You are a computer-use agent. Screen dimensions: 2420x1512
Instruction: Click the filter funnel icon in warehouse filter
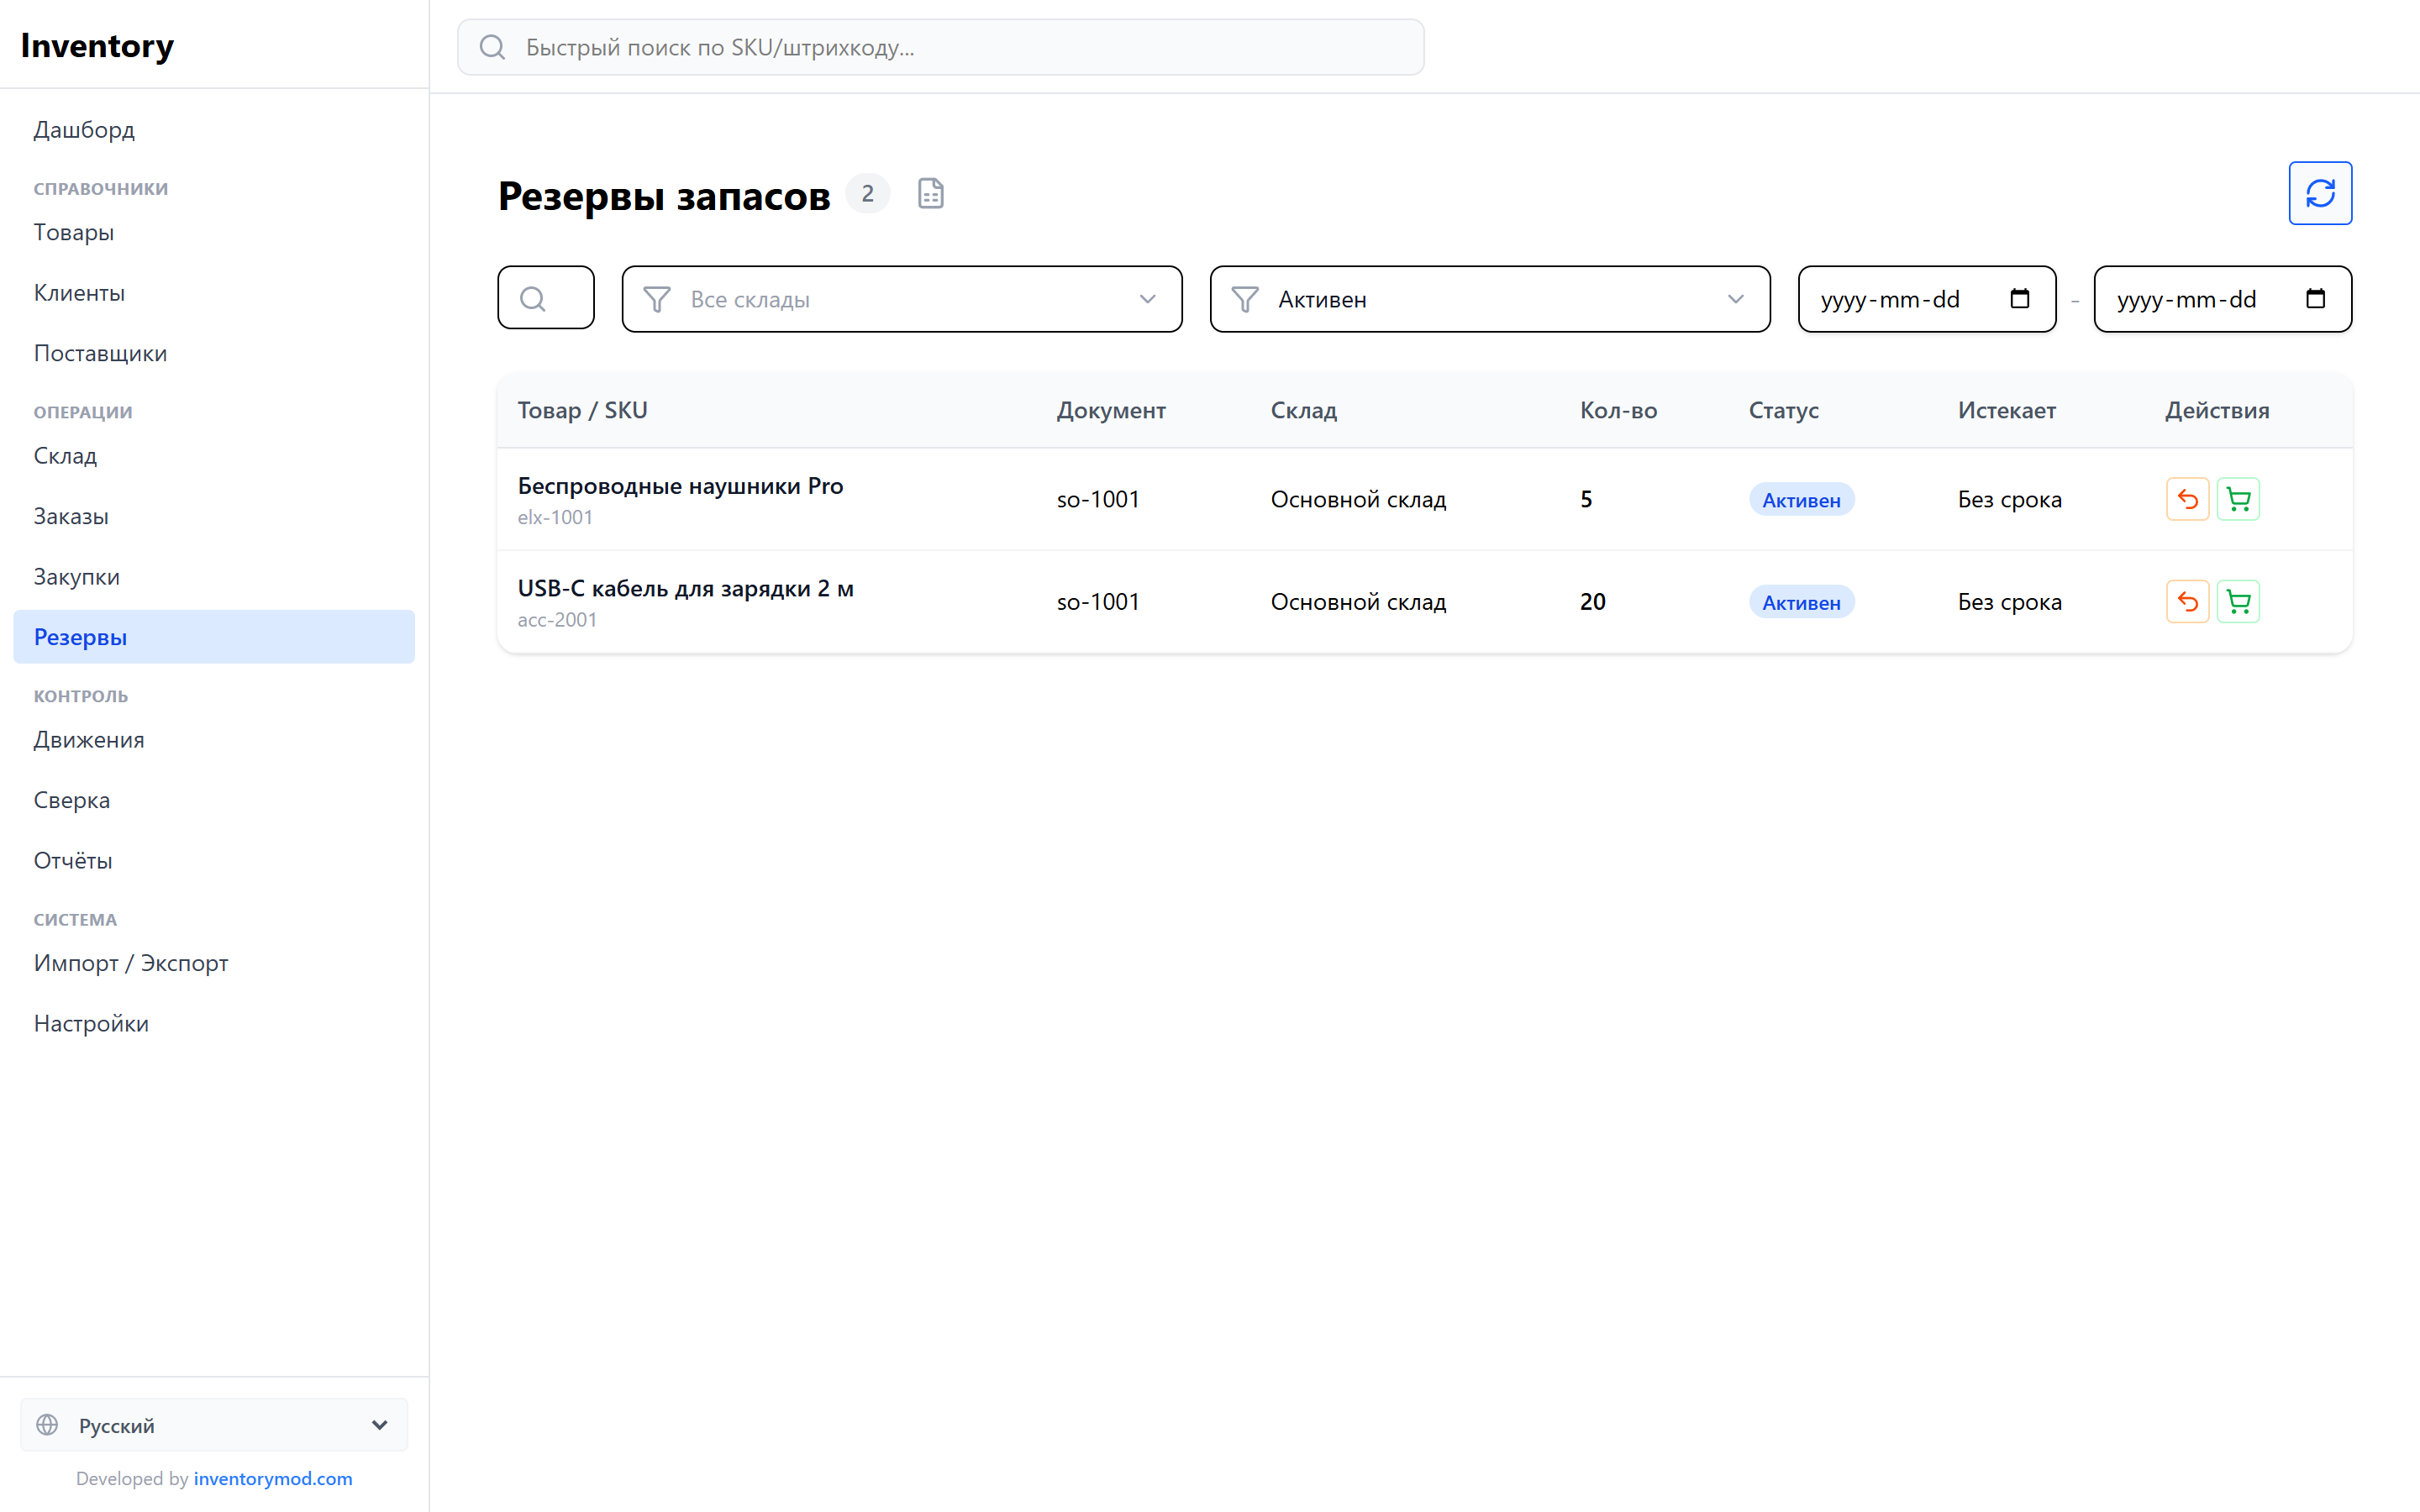[657, 299]
